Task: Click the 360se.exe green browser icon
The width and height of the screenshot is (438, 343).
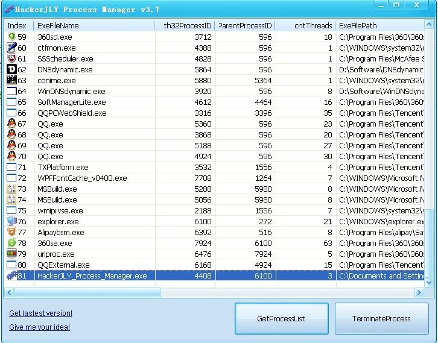Action: tap(11, 243)
